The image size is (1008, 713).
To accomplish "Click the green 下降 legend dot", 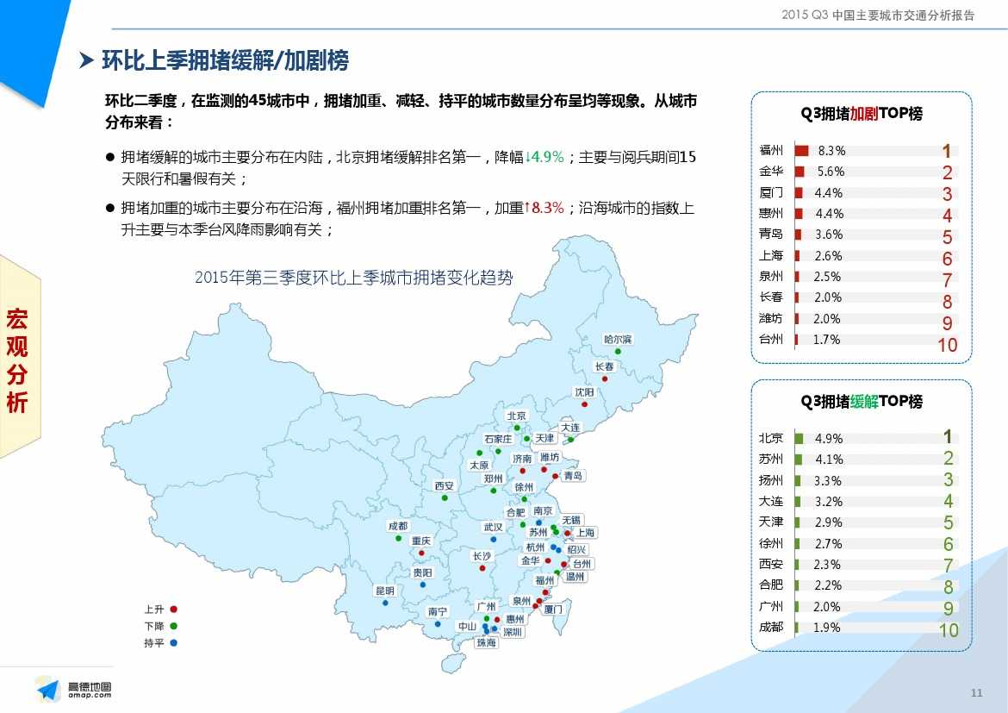I will tap(174, 626).
